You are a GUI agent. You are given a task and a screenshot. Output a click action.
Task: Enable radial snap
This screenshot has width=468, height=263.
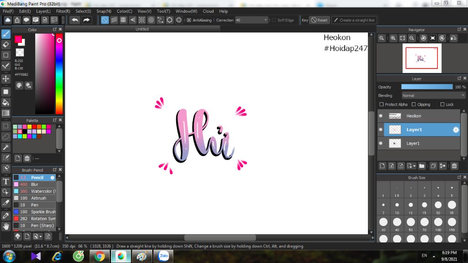click(x=142, y=20)
